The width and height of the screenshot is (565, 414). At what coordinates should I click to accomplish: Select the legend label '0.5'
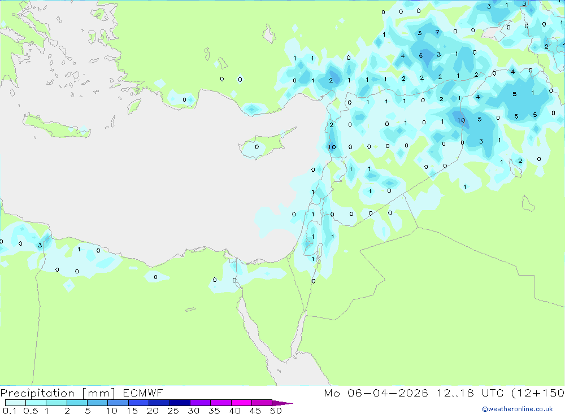(31, 411)
